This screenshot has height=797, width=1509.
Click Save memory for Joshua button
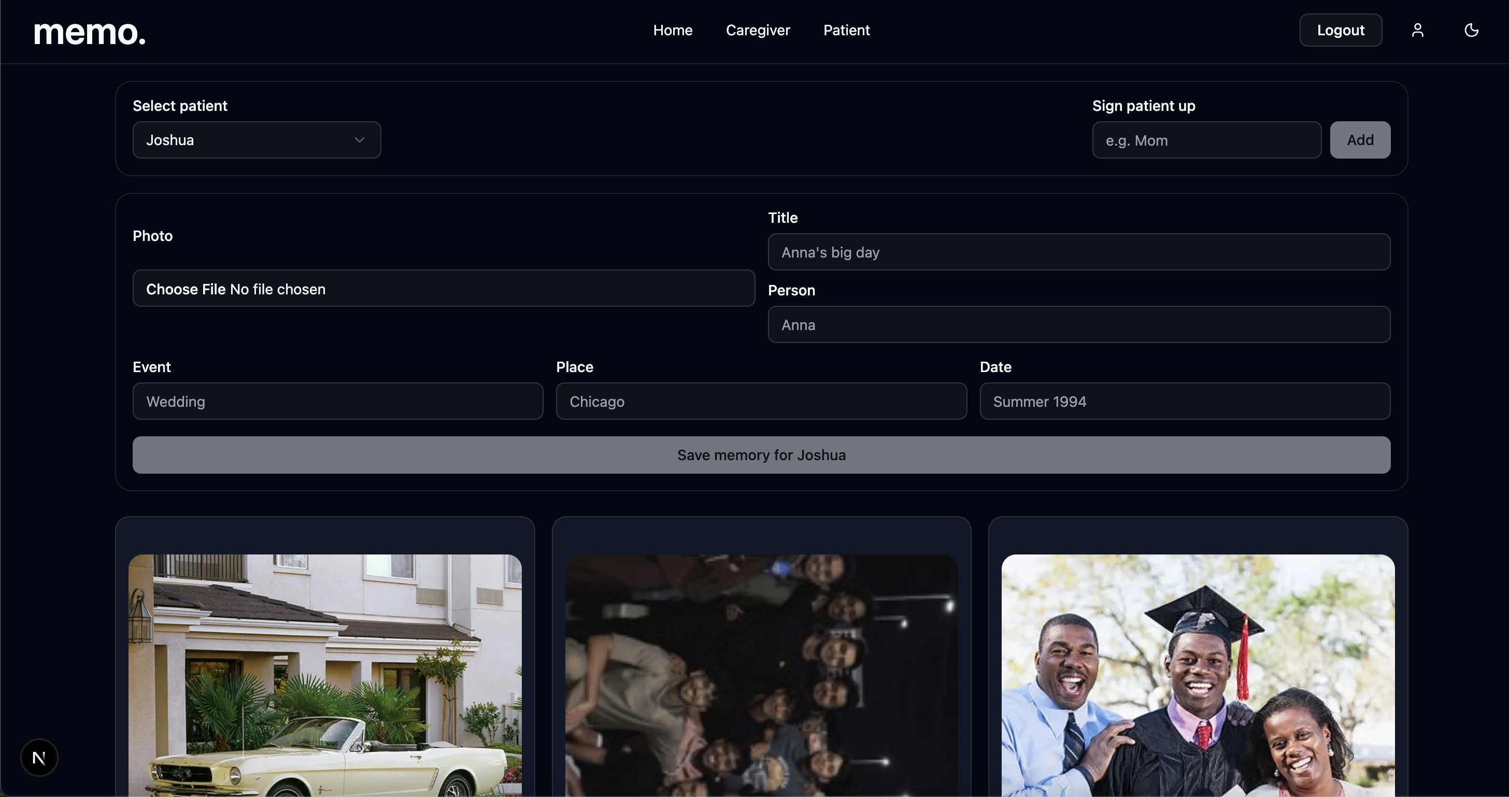pos(761,455)
